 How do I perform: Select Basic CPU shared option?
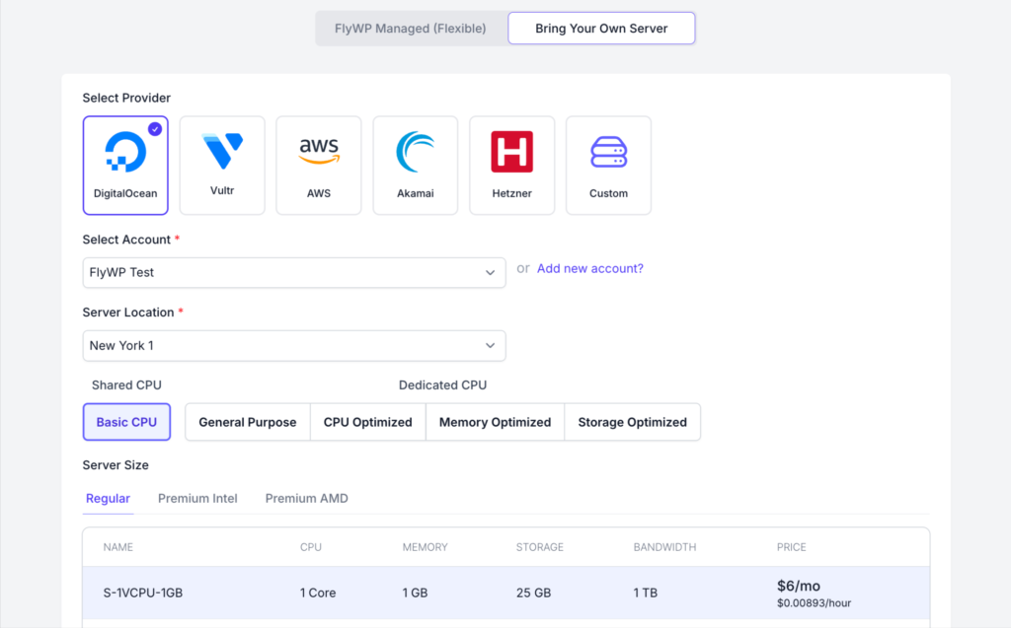click(x=126, y=422)
